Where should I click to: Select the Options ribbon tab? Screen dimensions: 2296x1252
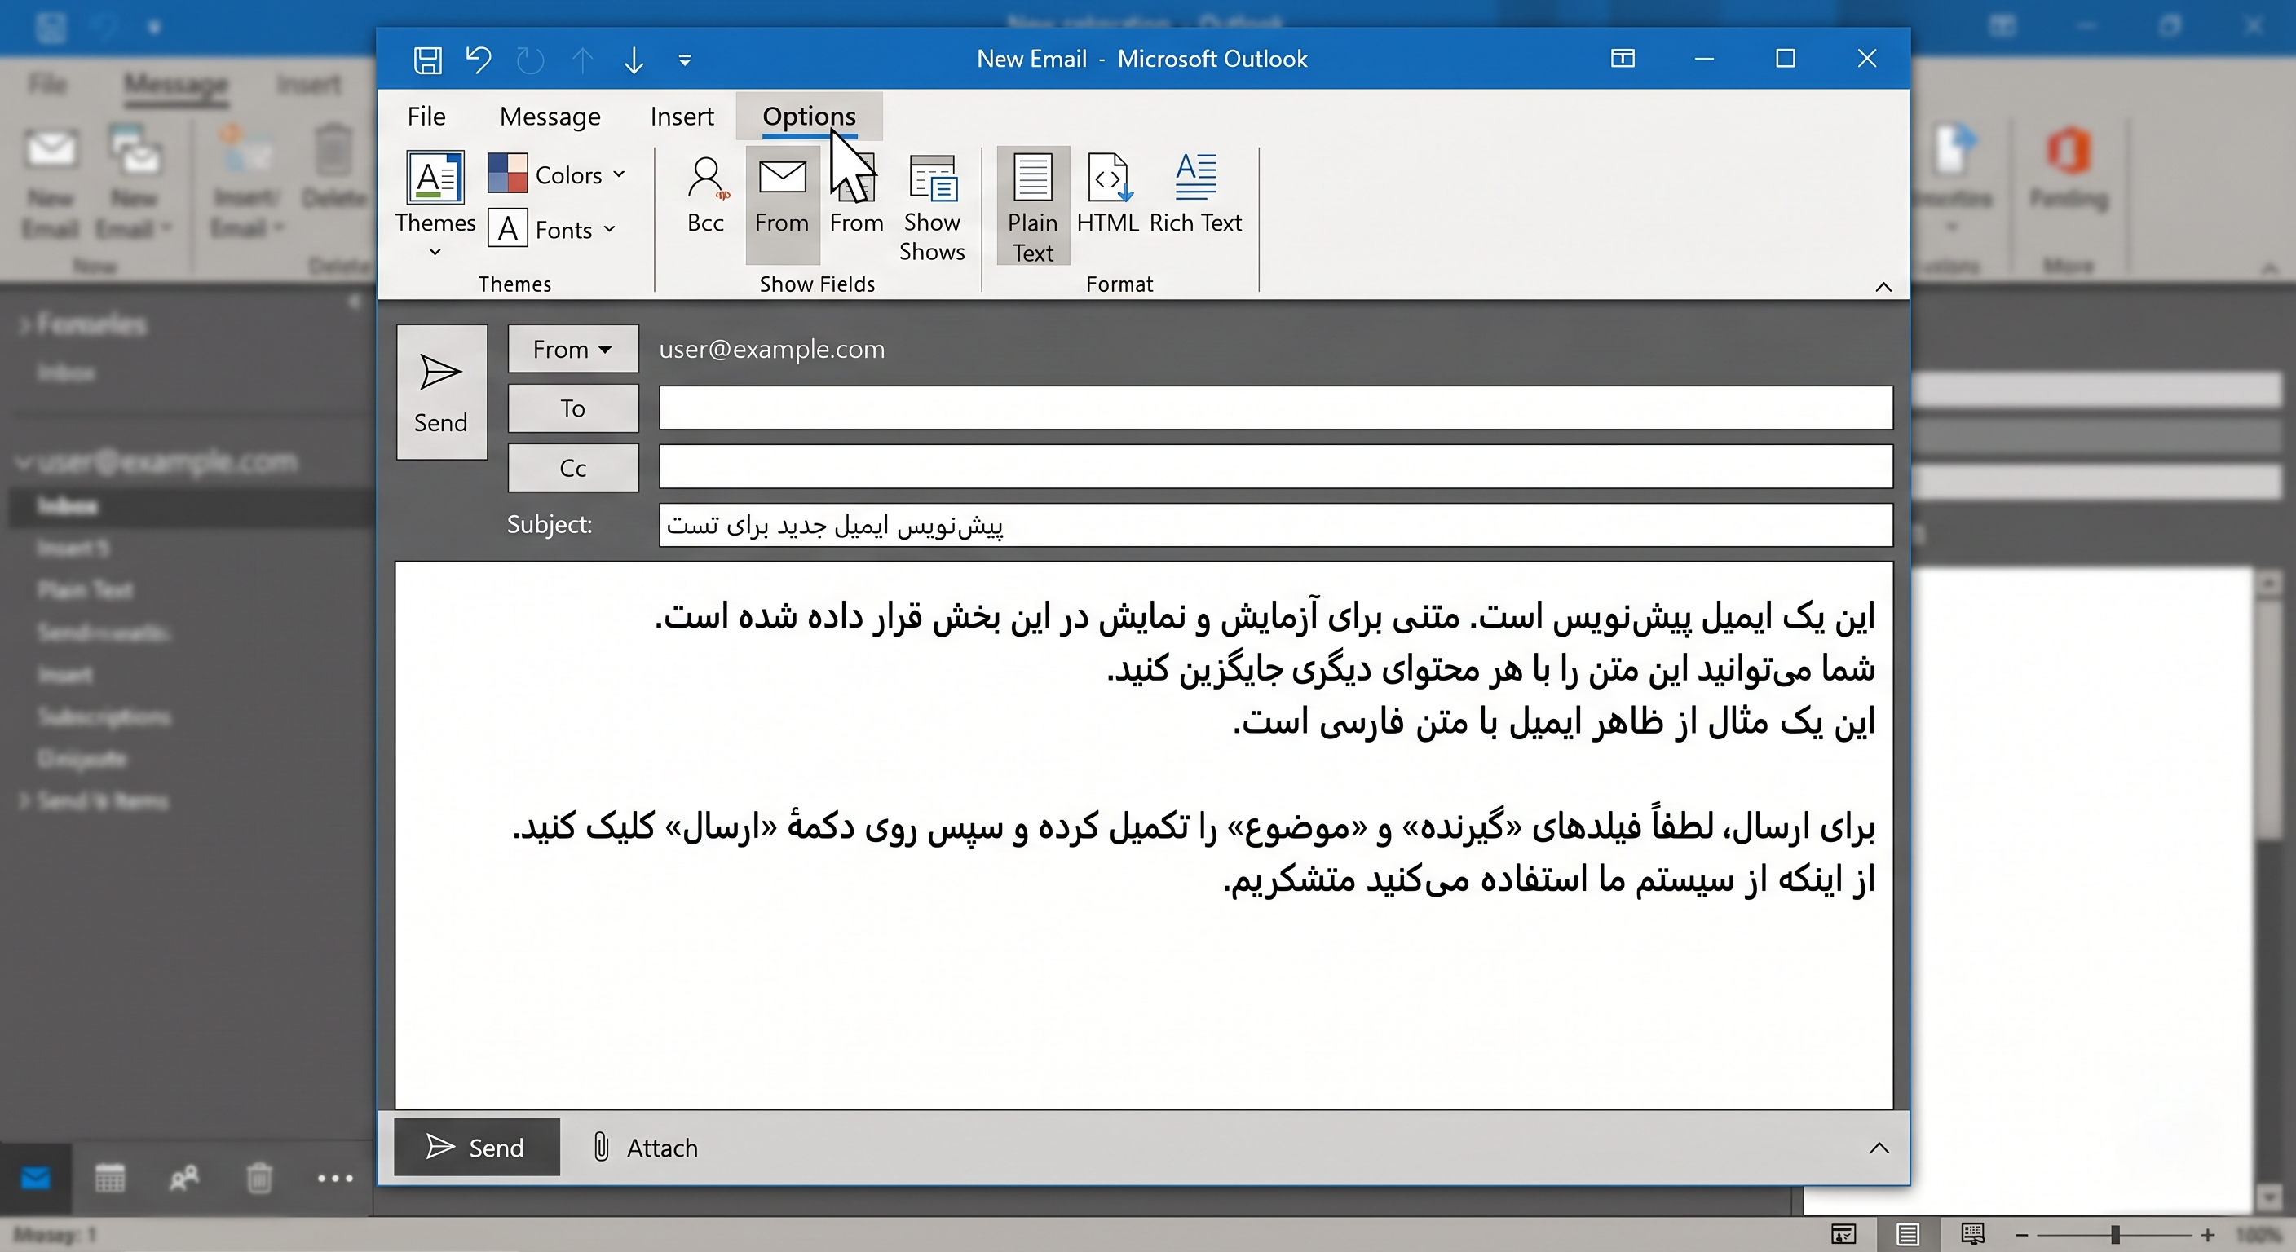click(x=809, y=116)
